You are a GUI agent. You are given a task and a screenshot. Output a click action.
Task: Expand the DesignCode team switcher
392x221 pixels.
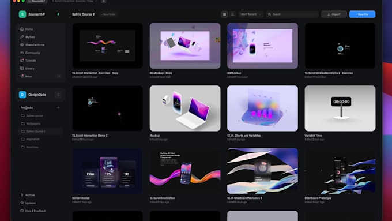[x=58, y=95]
